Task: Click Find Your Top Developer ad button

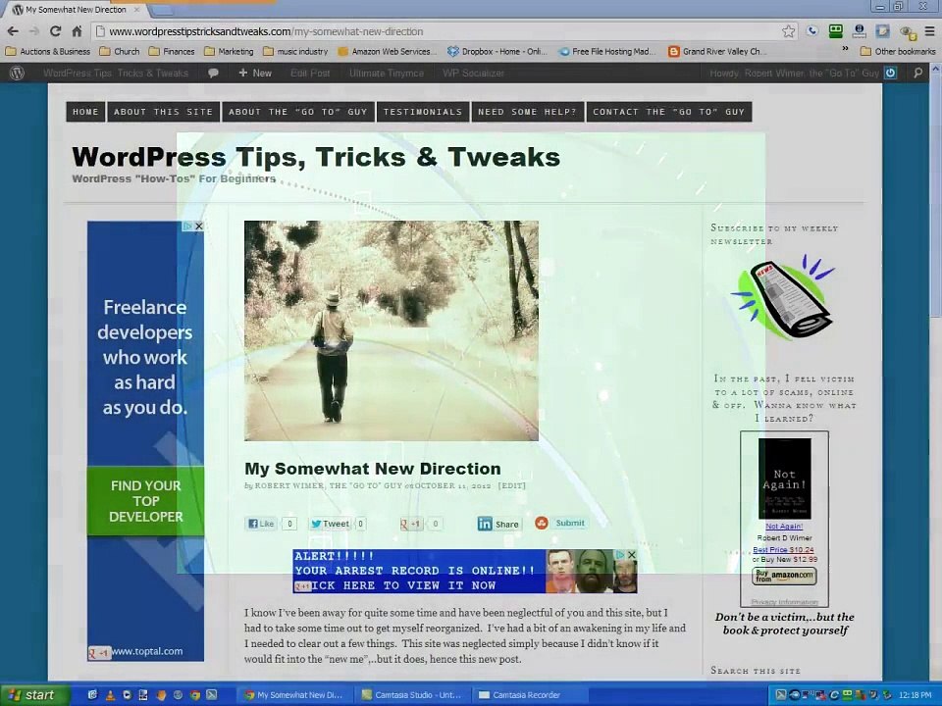Action: (145, 501)
